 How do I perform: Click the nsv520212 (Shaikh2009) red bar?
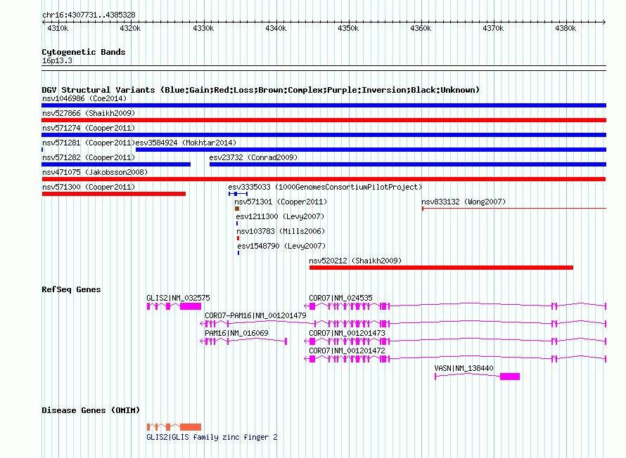click(441, 268)
